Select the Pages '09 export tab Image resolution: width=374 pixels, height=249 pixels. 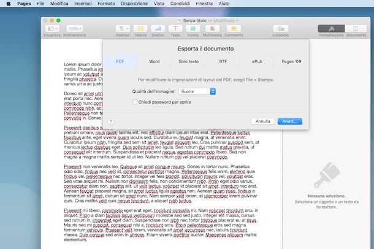291,61
